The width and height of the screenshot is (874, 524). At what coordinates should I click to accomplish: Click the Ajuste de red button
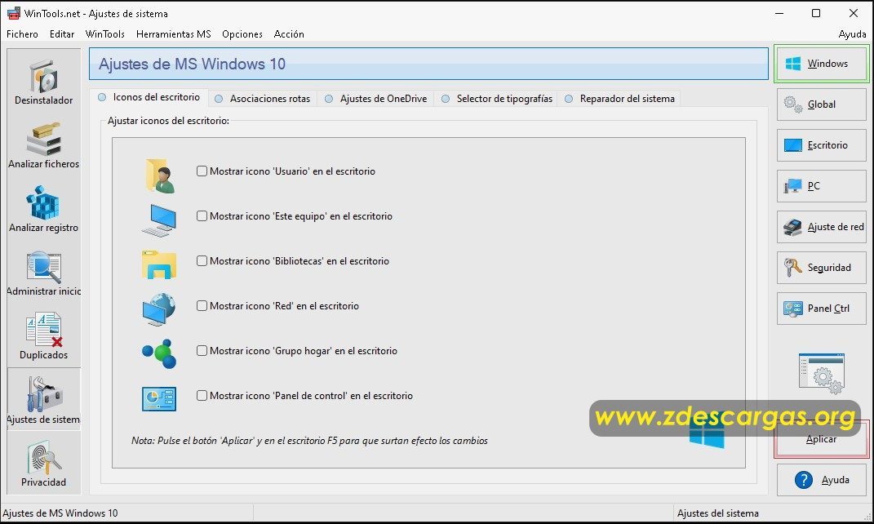[x=821, y=226]
